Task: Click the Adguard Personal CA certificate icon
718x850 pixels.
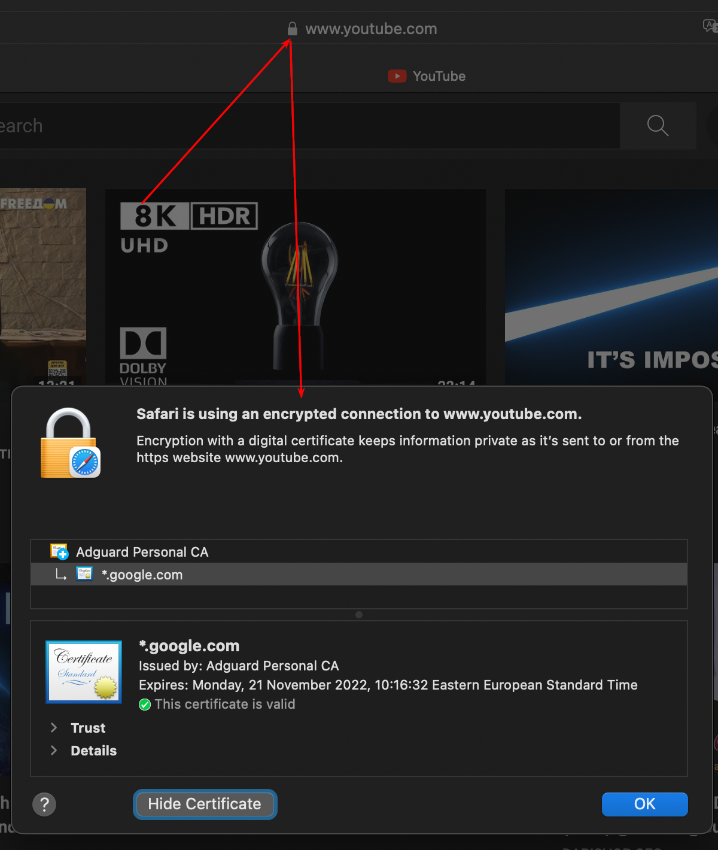Action: point(59,551)
